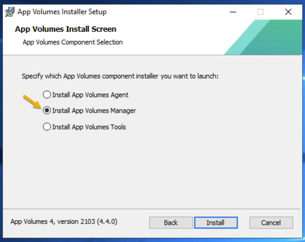Go back with the Back button
The width and height of the screenshot is (305, 242).
point(171,223)
